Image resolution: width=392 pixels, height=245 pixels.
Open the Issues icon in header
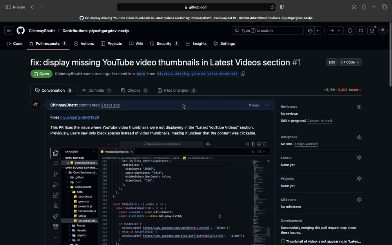[x=350, y=31]
